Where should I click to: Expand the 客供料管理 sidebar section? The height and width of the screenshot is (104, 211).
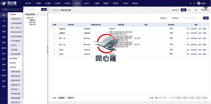click(x=20, y=59)
